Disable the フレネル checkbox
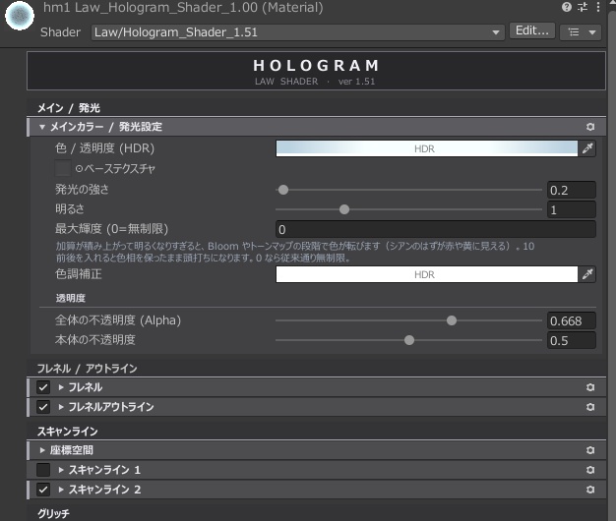The width and height of the screenshot is (616, 521). pos(43,387)
